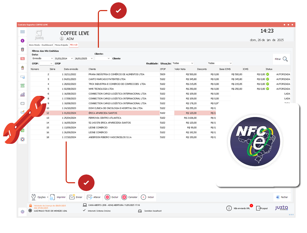Viewport: 307px width, 233px height.
Task: Click the lifebuoy support icon
Action: (x=23, y=139)
